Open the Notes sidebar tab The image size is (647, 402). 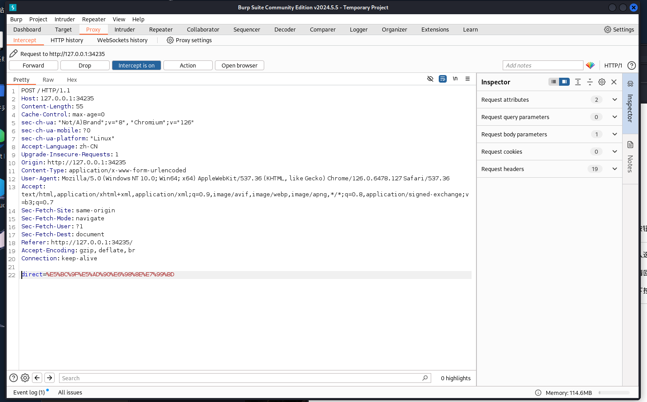630,158
